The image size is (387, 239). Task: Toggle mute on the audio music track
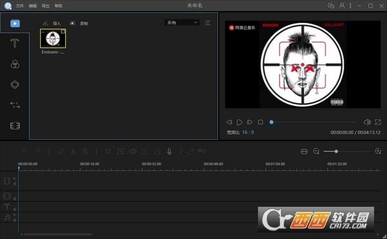click(x=14, y=215)
